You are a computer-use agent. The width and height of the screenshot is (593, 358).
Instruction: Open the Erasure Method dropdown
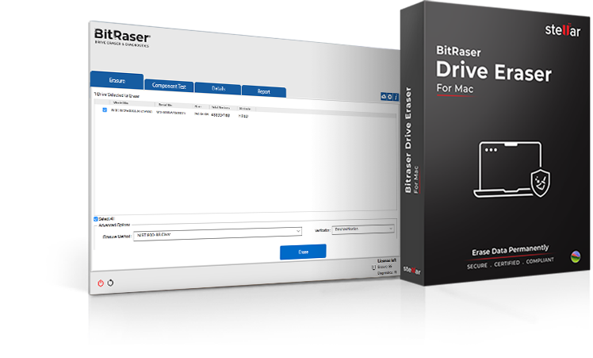click(217, 233)
